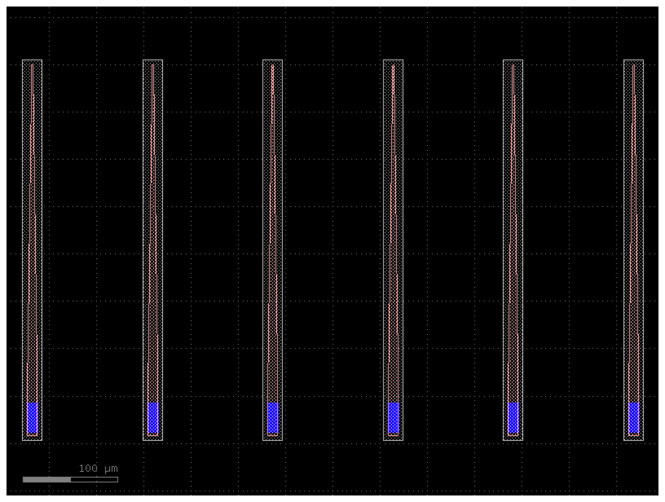Image resolution: width=665 pixels, height=502 pixels.
Task: Pick the blue pad of the third structure from left
Action: pyautogui.click(x=273, y=418)
